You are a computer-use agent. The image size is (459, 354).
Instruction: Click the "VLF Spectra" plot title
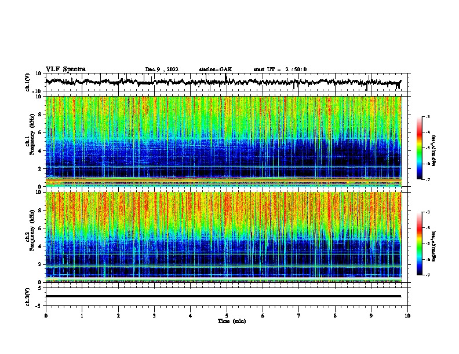pos(65,69)
